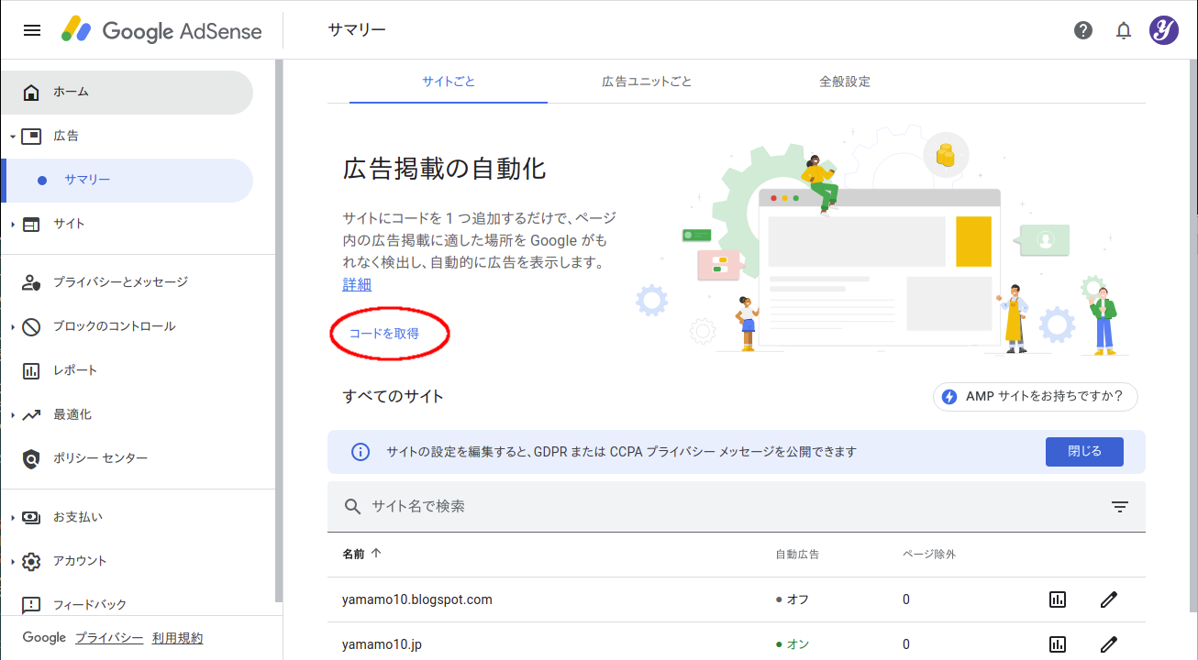This screenshot has height=660, width=1198.
Task: Switch to the 広告ユニットごと tab
Action: click(647, 82)
